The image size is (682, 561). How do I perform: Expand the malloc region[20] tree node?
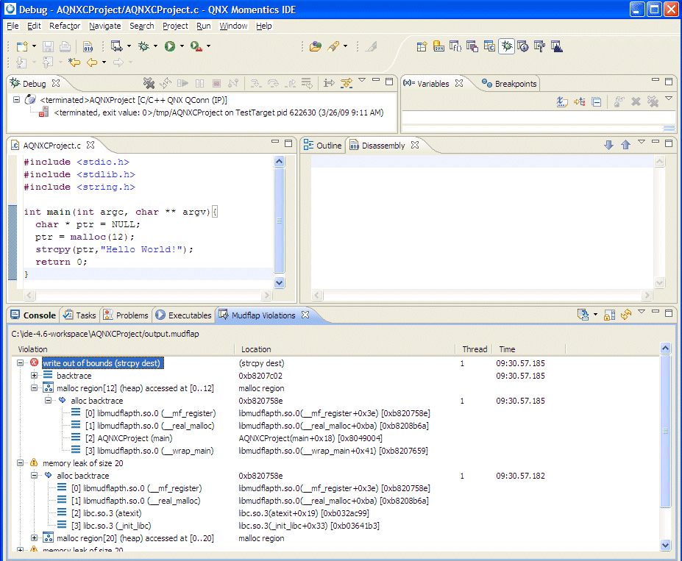coord(34,538)
